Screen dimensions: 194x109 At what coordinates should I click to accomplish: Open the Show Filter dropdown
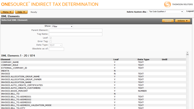click(x=62, y=26)
